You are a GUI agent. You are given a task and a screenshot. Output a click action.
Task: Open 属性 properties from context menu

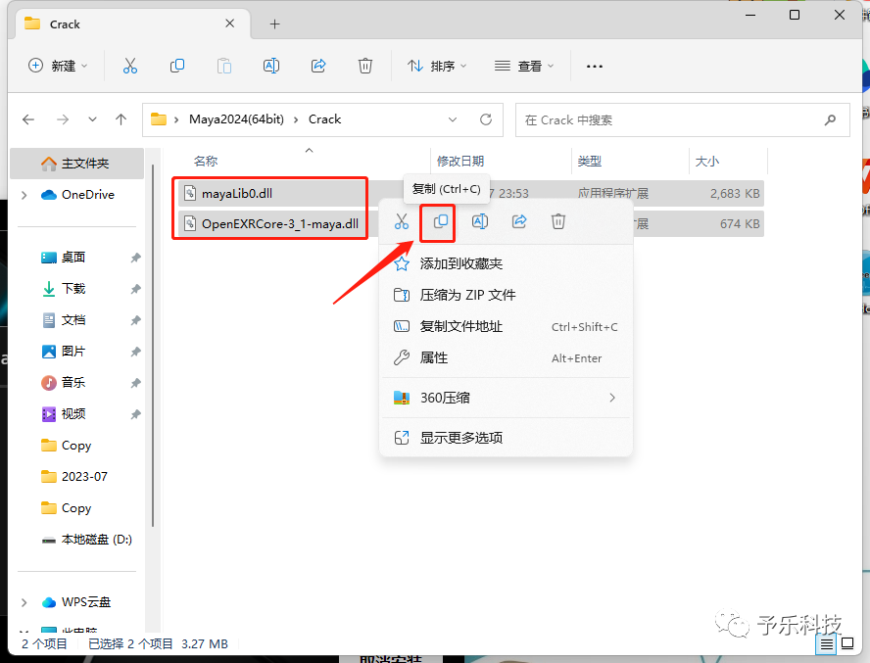pyautogui.click(x=506, y=357)
